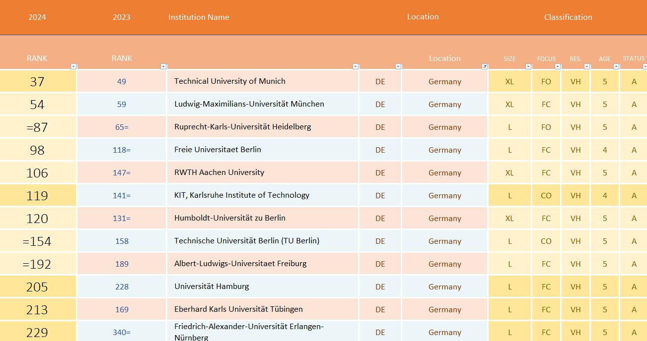
Task: Open the FOCUS column filter arrow
Action: [558, 66]
